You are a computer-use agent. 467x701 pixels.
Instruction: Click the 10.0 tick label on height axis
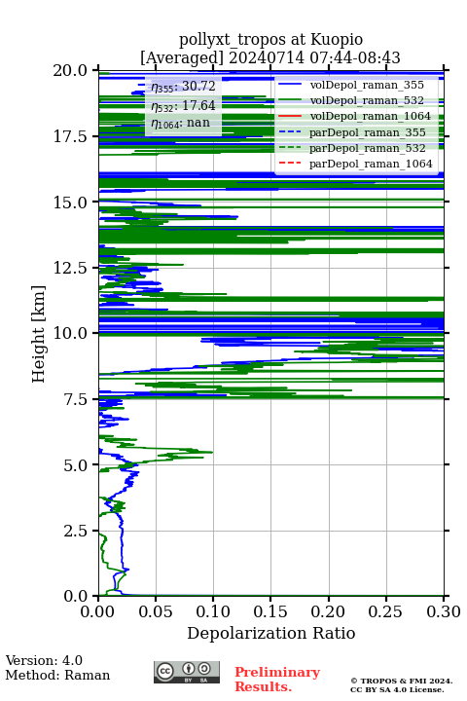click(x=70, y=333)
